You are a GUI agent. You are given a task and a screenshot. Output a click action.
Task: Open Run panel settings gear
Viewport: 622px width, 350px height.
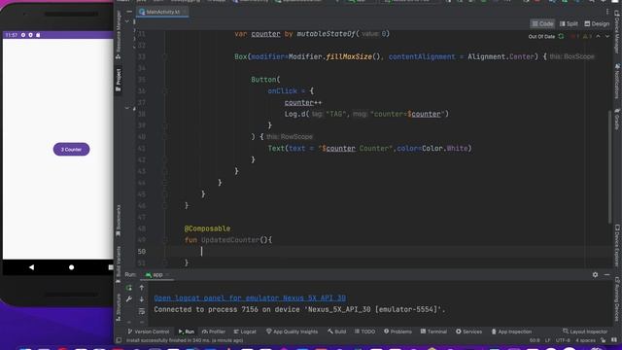pyautogui.click(x=595, y=274)
